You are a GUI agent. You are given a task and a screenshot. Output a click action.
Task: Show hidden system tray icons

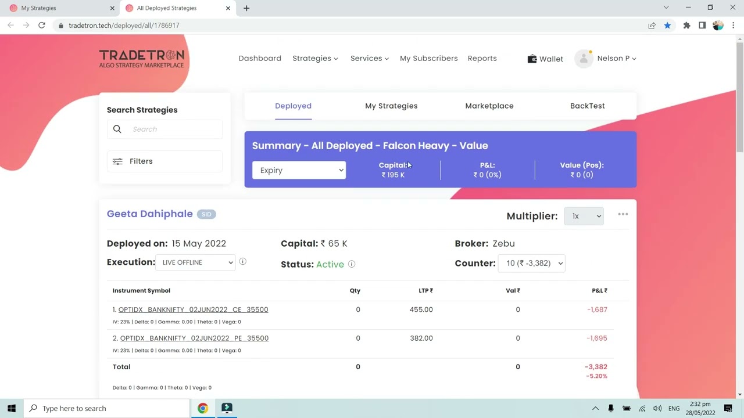tap(595, 408)
